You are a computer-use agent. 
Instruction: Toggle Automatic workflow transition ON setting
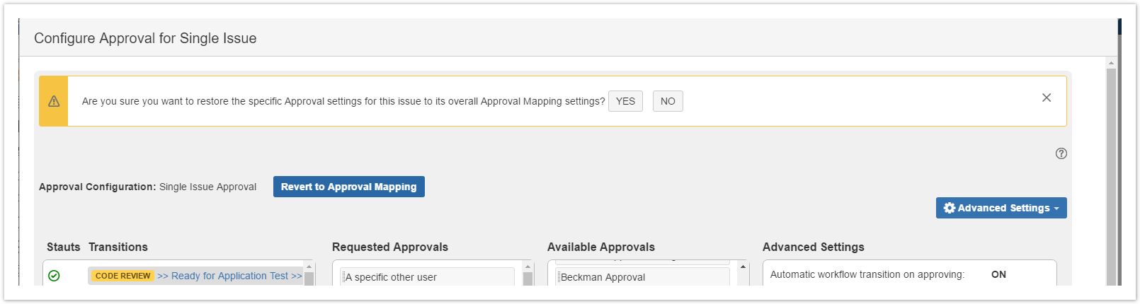[998, 274]
